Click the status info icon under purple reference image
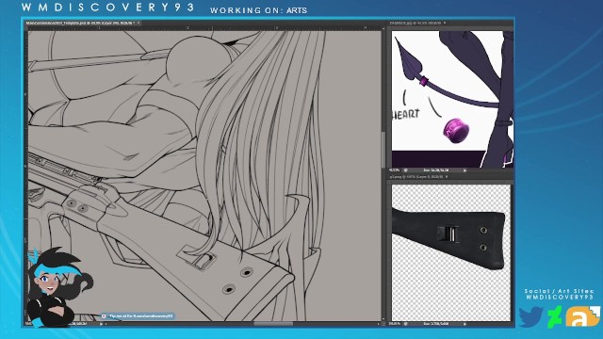This screenshot has height=339, width=603. pos(405,170)
